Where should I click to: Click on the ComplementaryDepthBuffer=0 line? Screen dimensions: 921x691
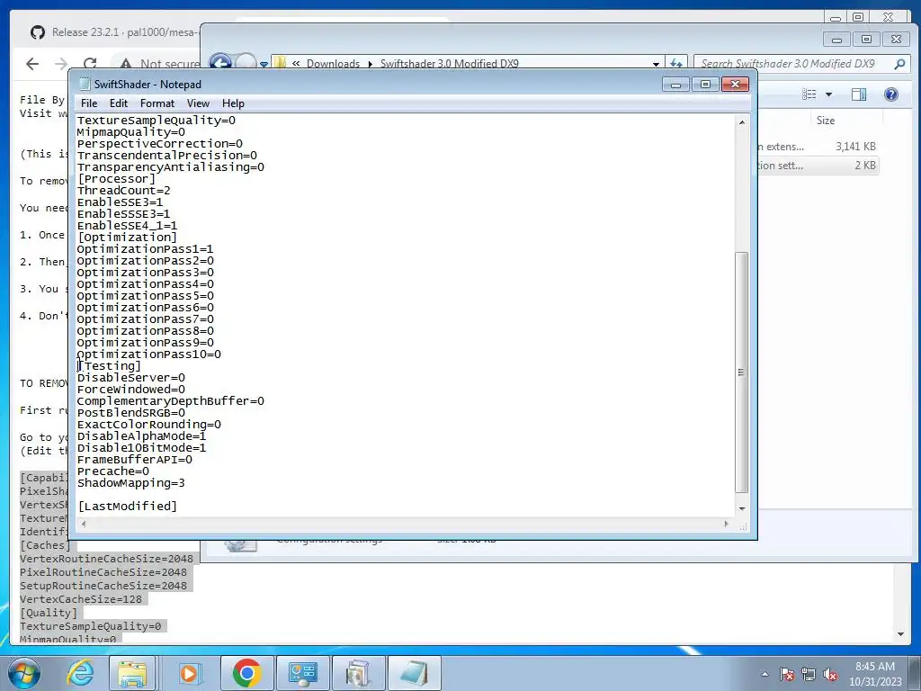coord(170,400)
